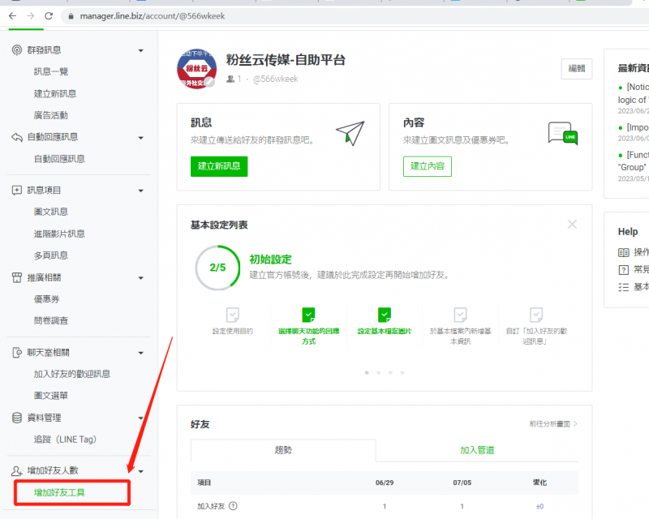
Task: Open 優惠券 in the sidebar
Action: tap(46, 298)
